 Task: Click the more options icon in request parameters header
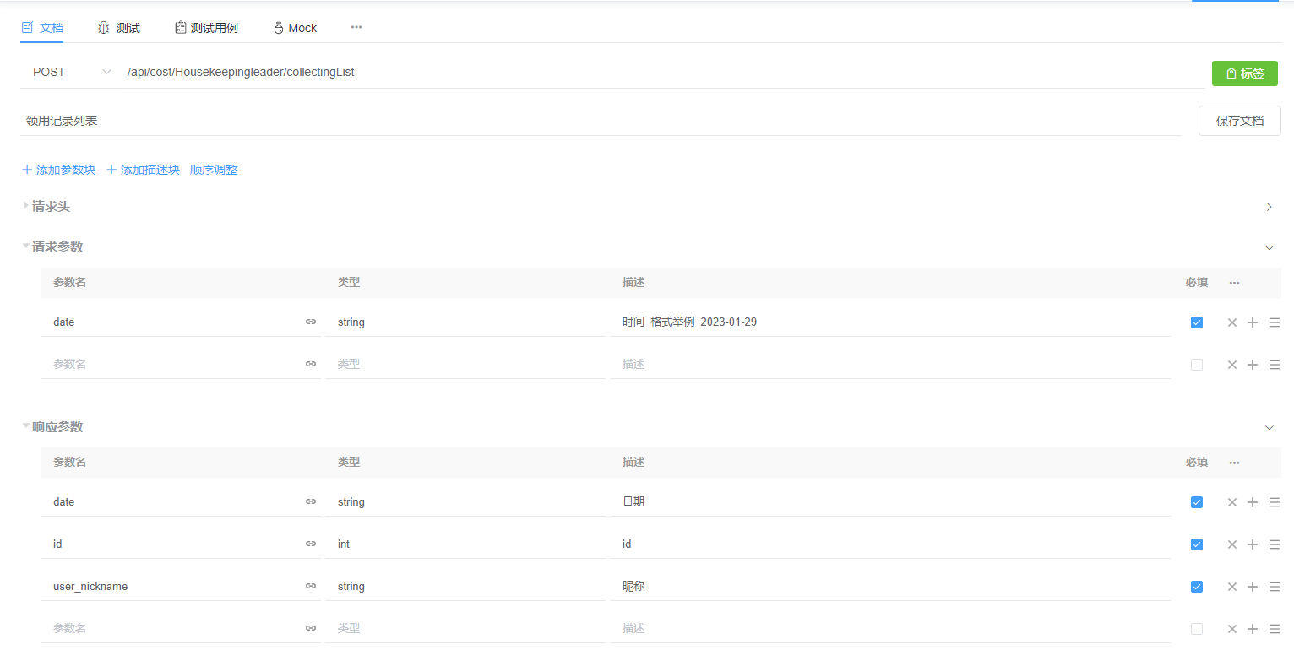click(1234, 283)
